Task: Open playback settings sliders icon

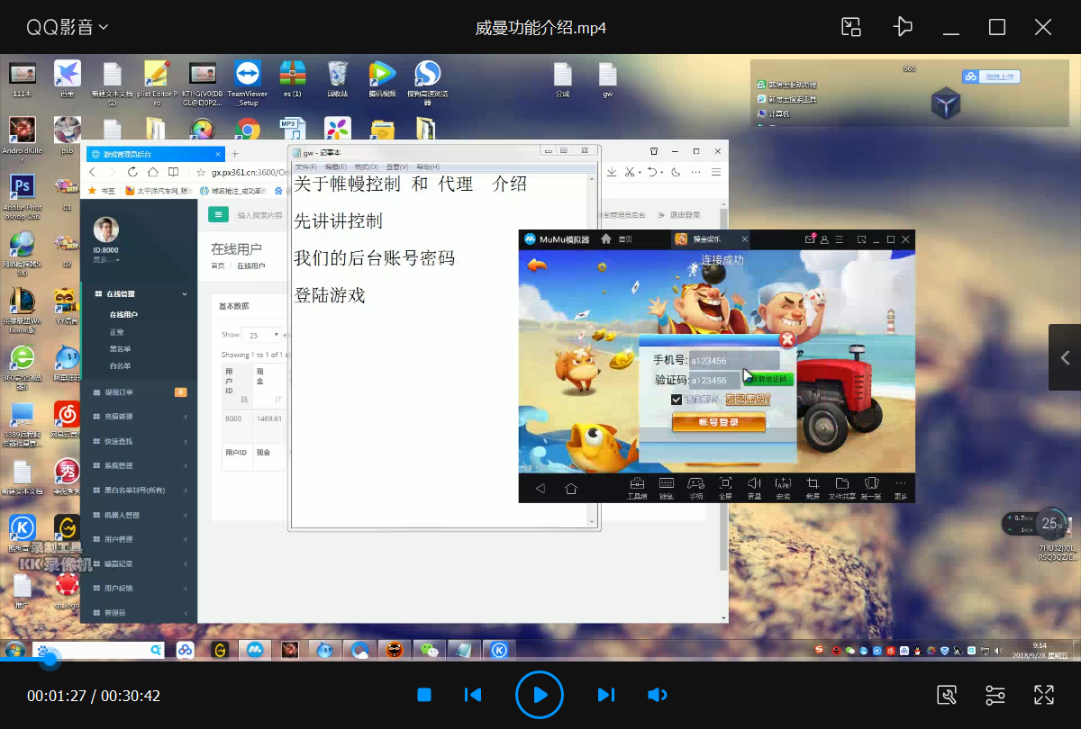Action: point(995,695)
